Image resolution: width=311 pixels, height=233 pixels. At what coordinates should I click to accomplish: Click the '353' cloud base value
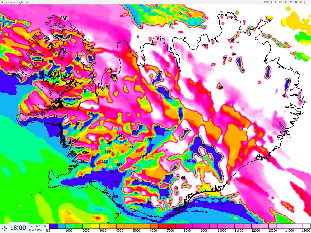(132, 147)
